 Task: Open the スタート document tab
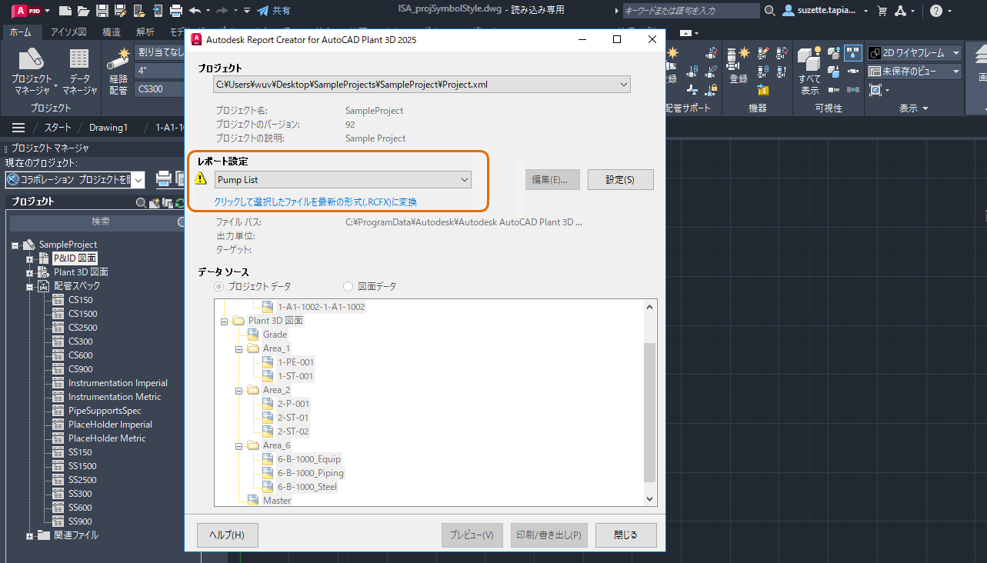(58, 128)
